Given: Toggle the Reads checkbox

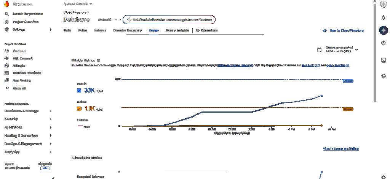Looking at the screenshot, I should coord(79,90).
